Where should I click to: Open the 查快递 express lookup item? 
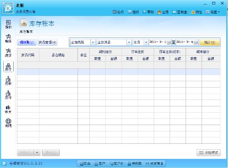tap(180, 12)
